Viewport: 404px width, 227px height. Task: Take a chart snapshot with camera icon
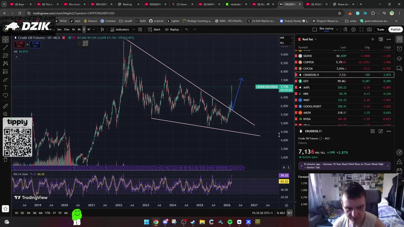(x=369, y=29)
